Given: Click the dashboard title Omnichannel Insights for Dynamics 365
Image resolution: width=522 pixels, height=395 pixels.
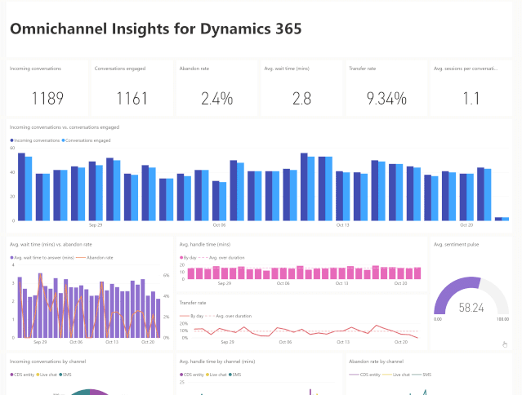Looking at the screenshot, I should [x=156, y=29].
